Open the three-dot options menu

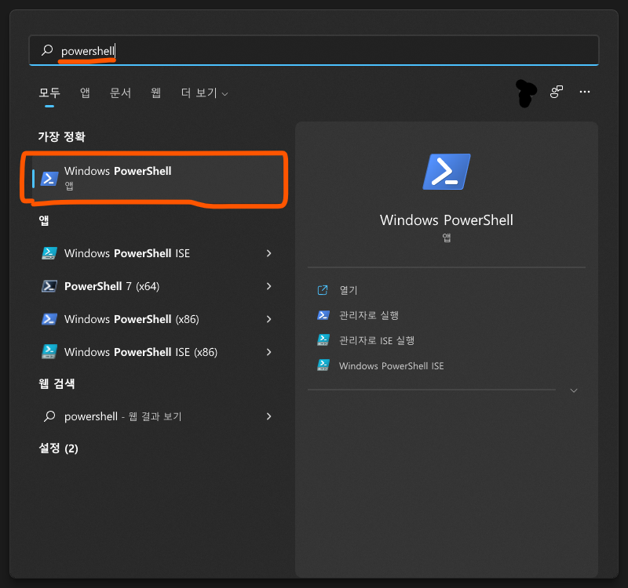point(585,92)
